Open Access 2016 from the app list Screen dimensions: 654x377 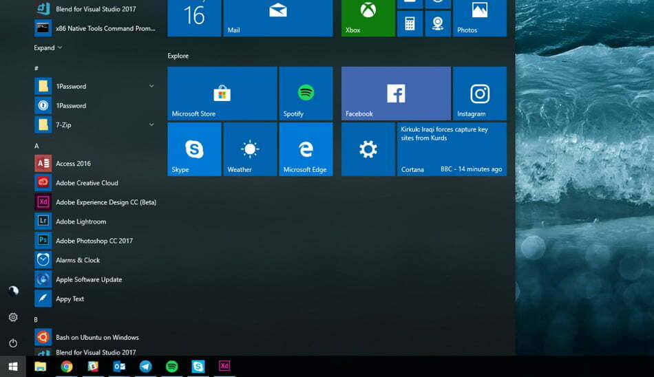tap(95, 164)
